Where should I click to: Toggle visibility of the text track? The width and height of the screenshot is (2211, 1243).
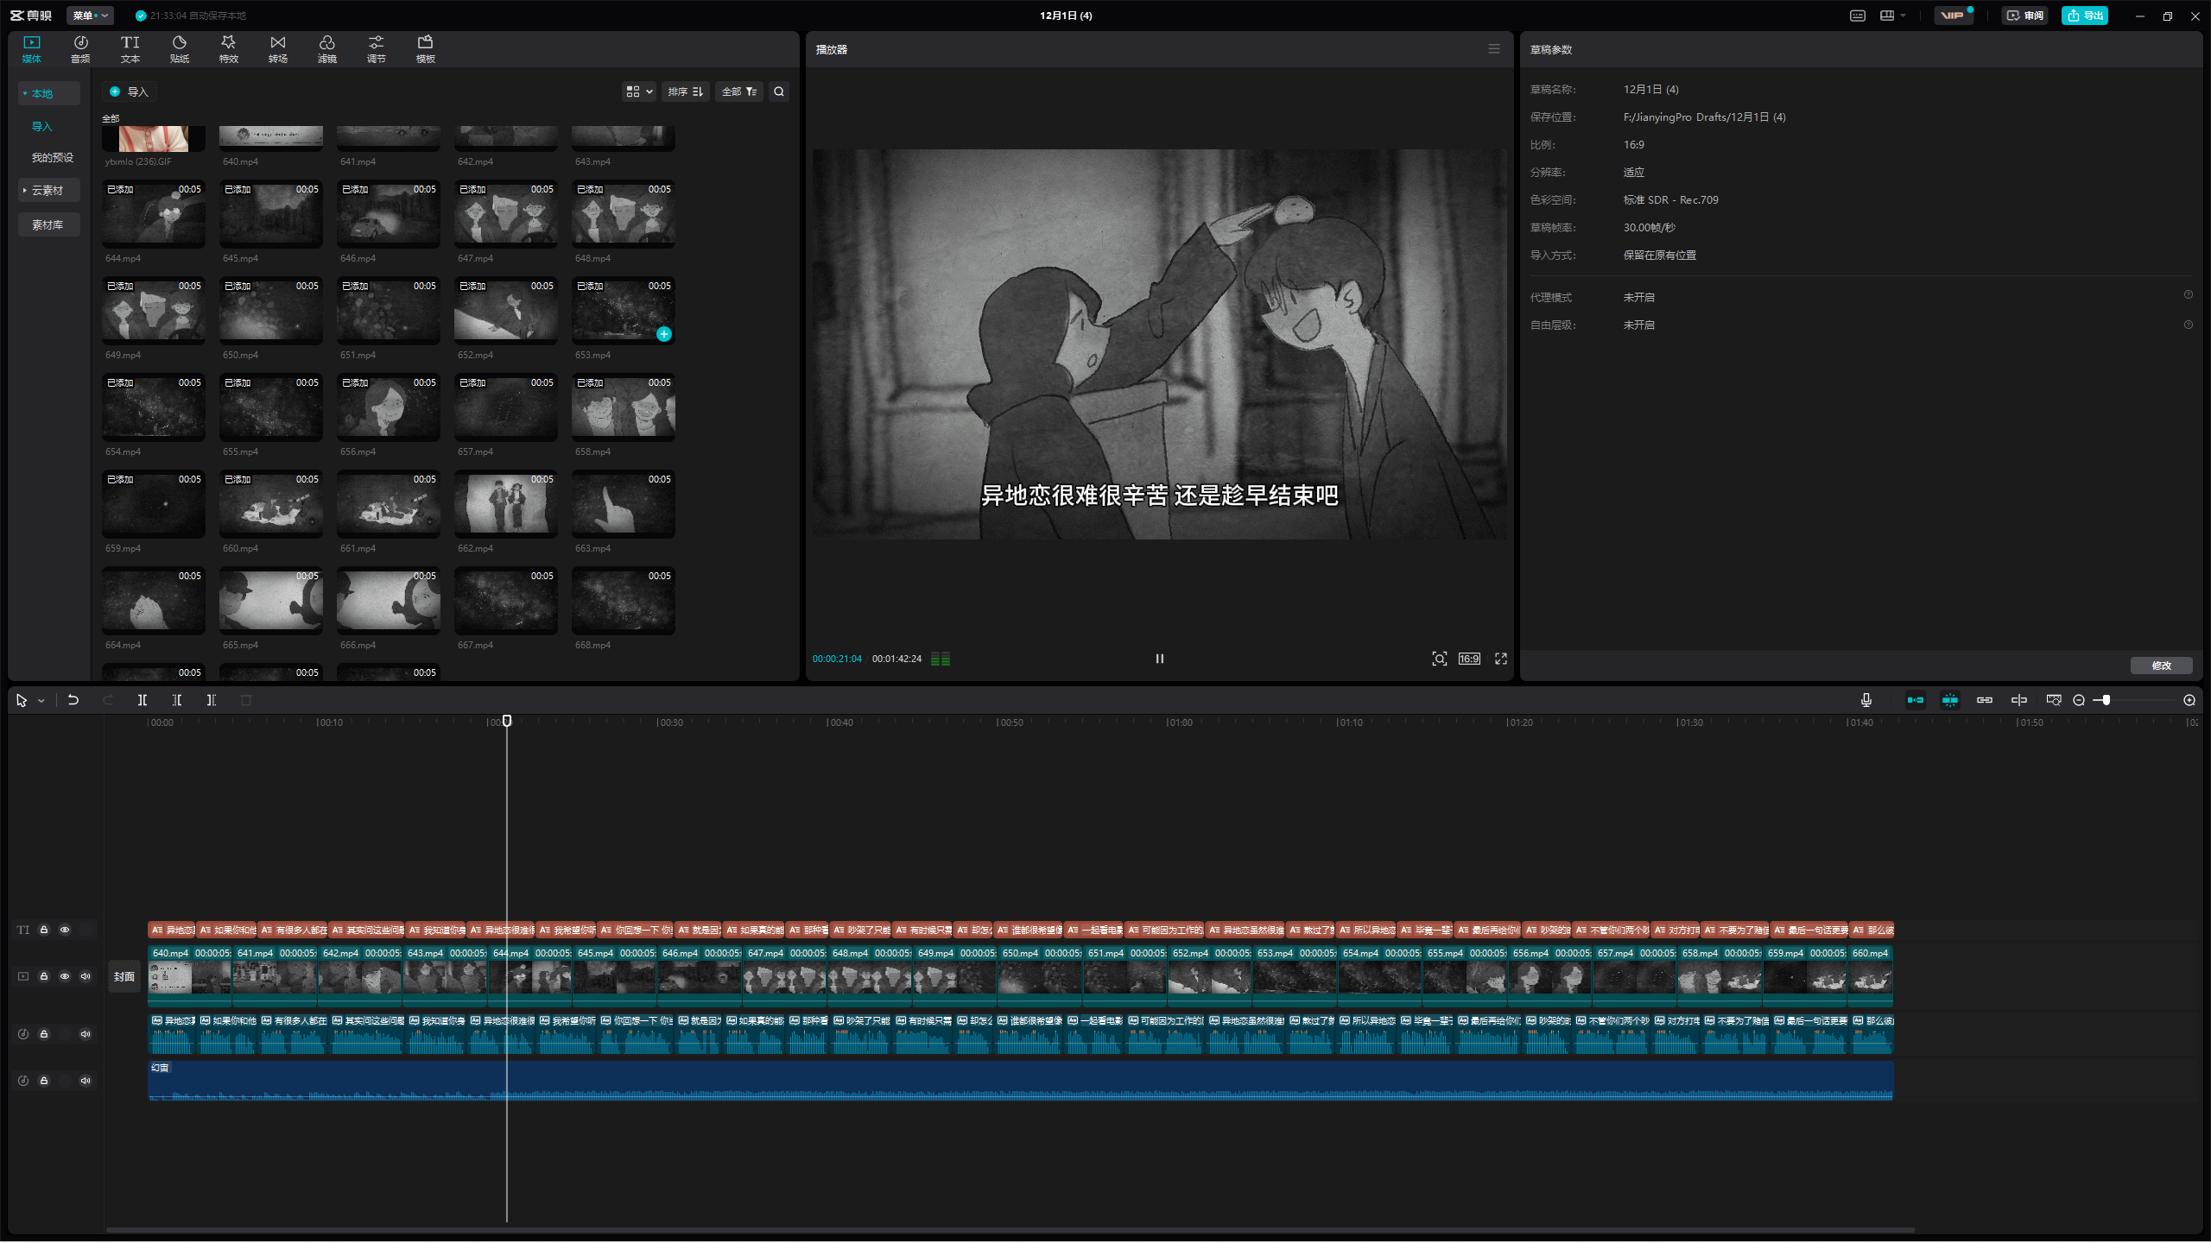point(65,930)
